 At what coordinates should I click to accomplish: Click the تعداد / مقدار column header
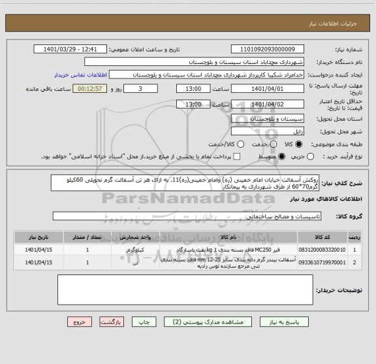(x=87, y=237)
